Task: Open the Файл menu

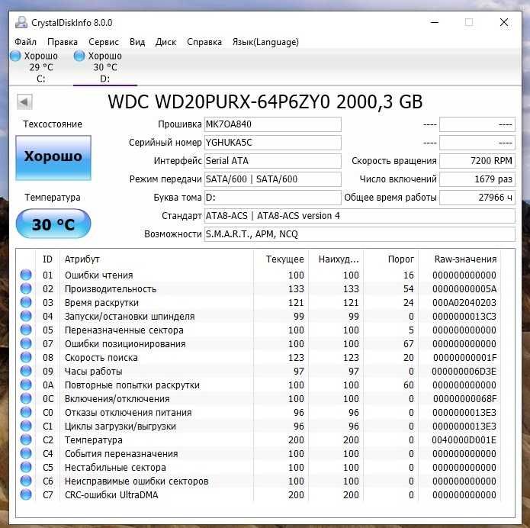Action: click(25, 42)
